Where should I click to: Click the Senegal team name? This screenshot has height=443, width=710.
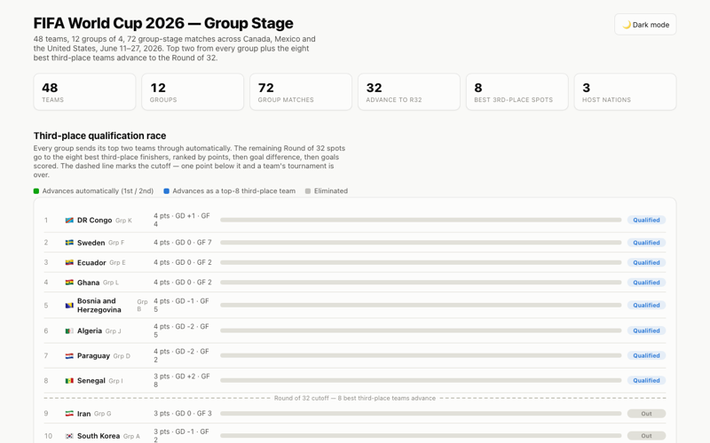91,381
